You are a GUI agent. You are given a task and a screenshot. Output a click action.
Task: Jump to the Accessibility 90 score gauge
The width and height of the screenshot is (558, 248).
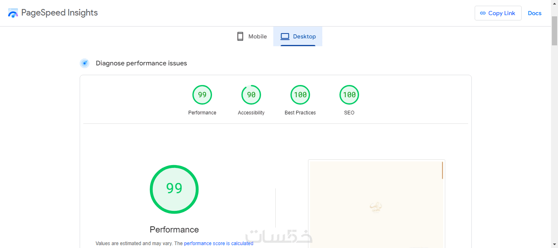[251, 95]
